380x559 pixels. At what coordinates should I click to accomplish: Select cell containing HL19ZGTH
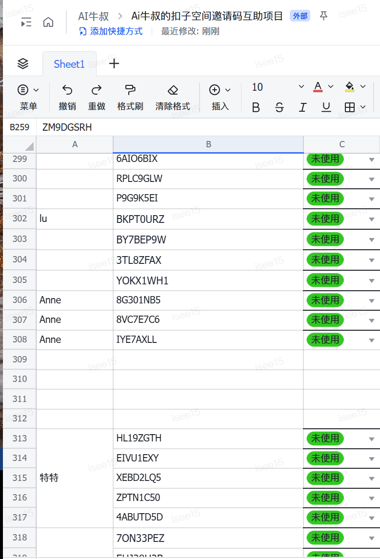[x=208, y=439]
